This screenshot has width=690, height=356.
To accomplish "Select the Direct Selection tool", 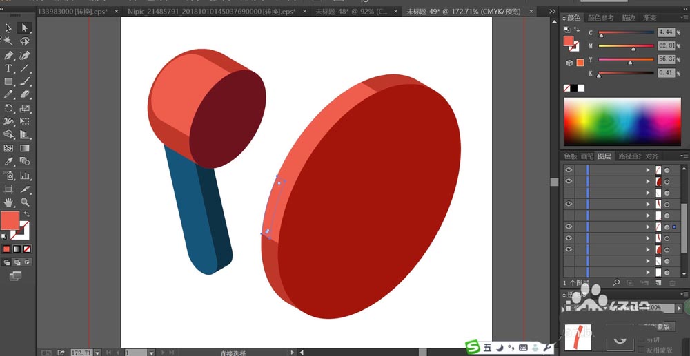I will [x=24, y=28].
